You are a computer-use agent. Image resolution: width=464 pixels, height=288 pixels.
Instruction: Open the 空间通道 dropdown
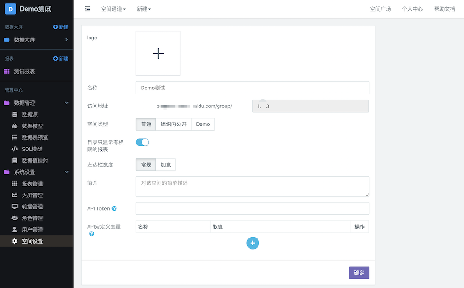coord(113,9)
